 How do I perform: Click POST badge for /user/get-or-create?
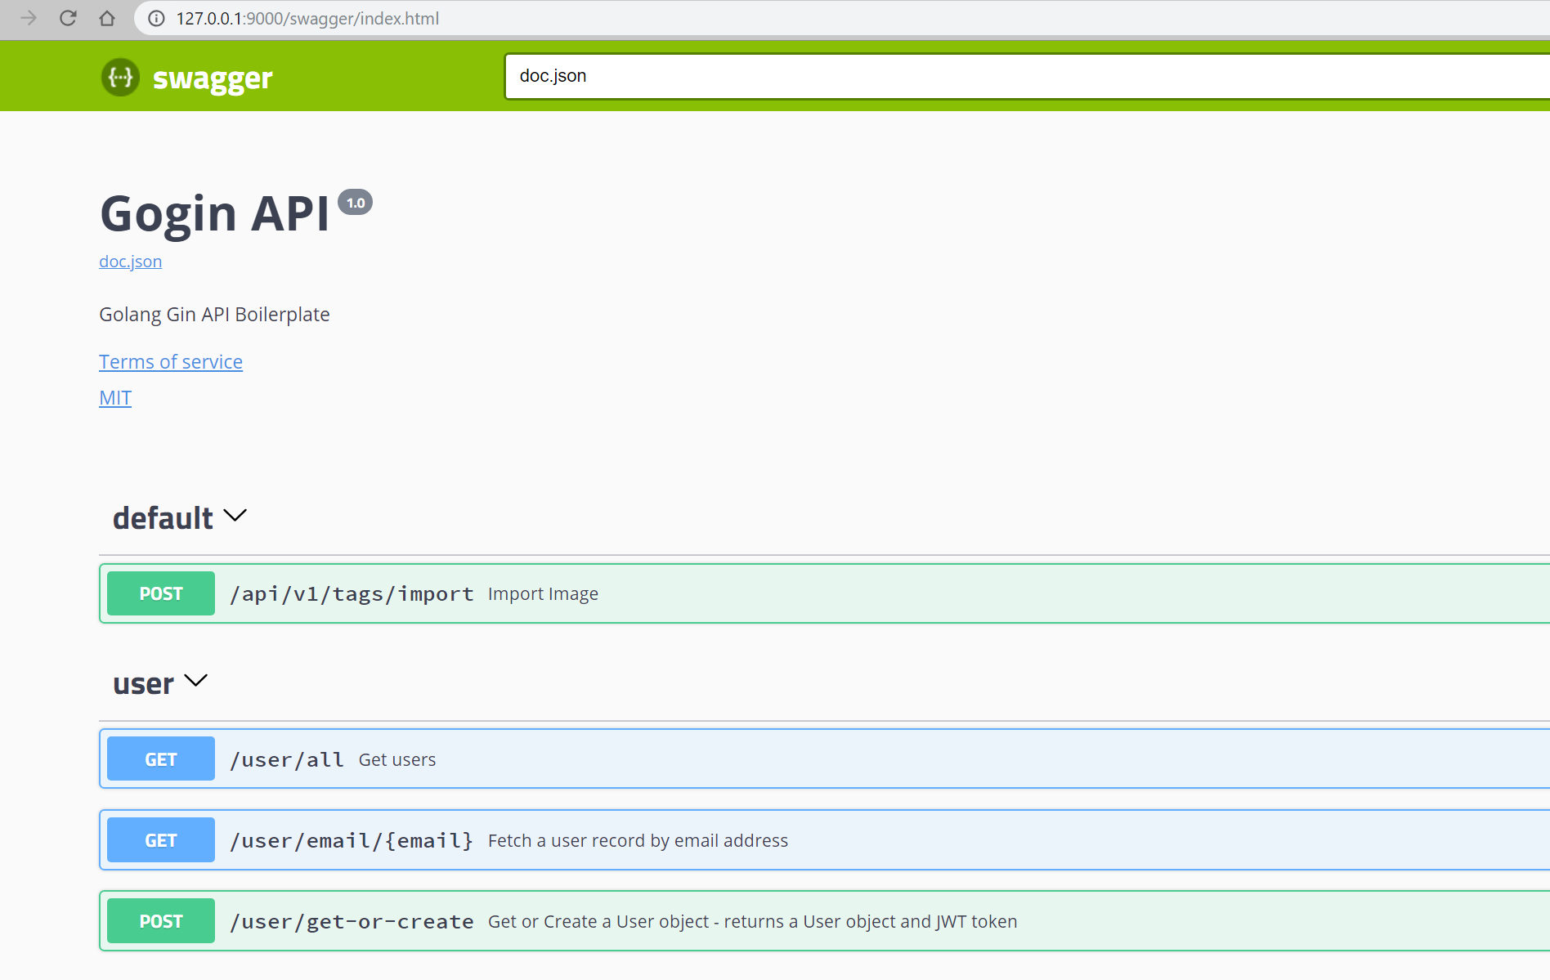point(161,921)
